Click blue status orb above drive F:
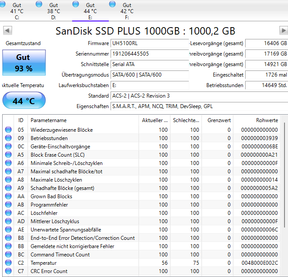The height and width of the screenshot is (277, 288). 112,4
